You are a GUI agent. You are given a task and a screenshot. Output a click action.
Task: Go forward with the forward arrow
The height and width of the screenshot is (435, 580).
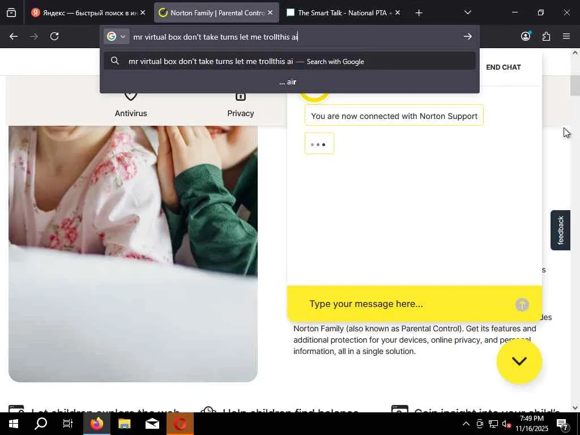pos(34,36)
